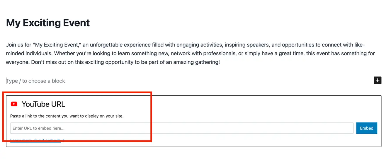Click blank canvas below the embed block
This screenshot has height=167, width=391.
click(193, 157)
